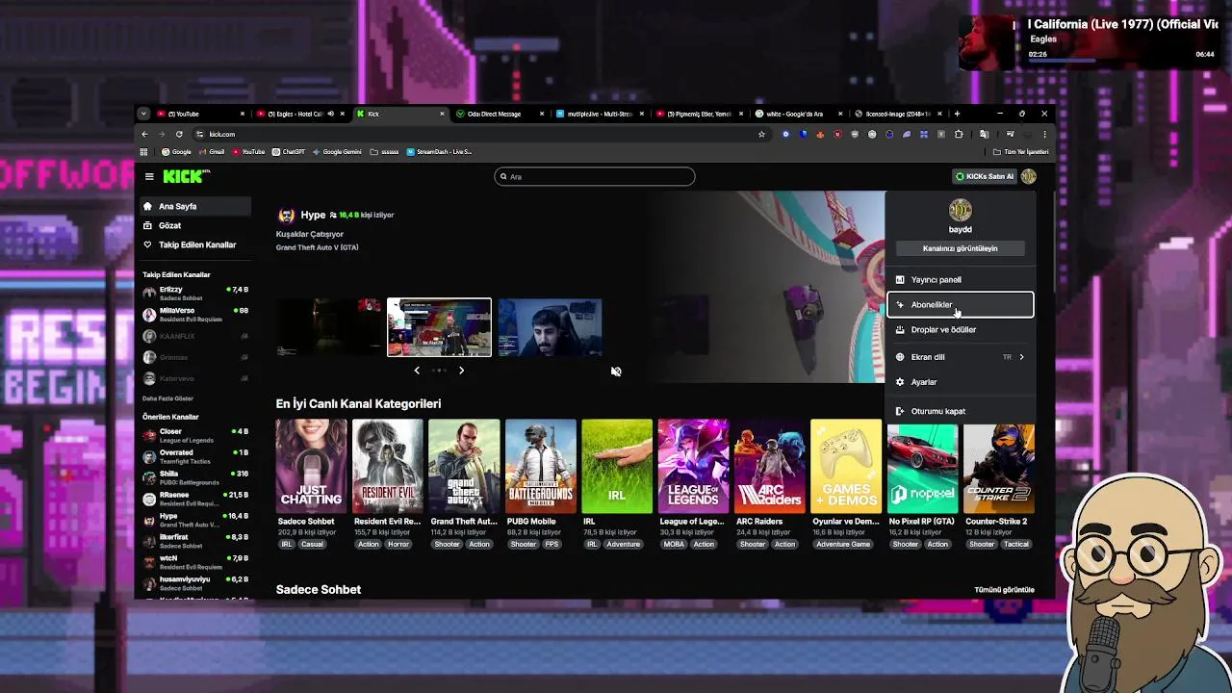Unmute the featured stream volume icon
Image resolution: width=1232 pixels, height=693 pixels.
click(616, 372)
